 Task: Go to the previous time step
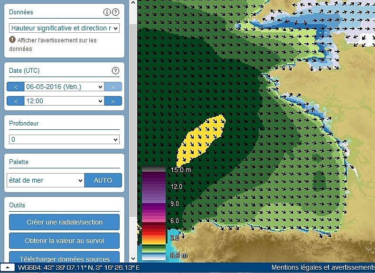(16, 101)
